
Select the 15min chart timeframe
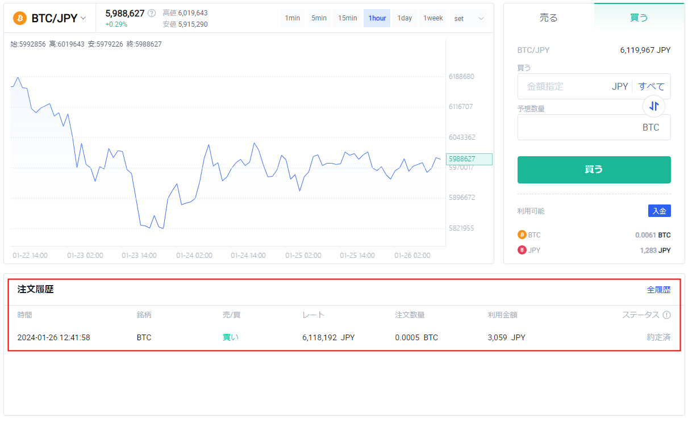(x=347, y=18)
